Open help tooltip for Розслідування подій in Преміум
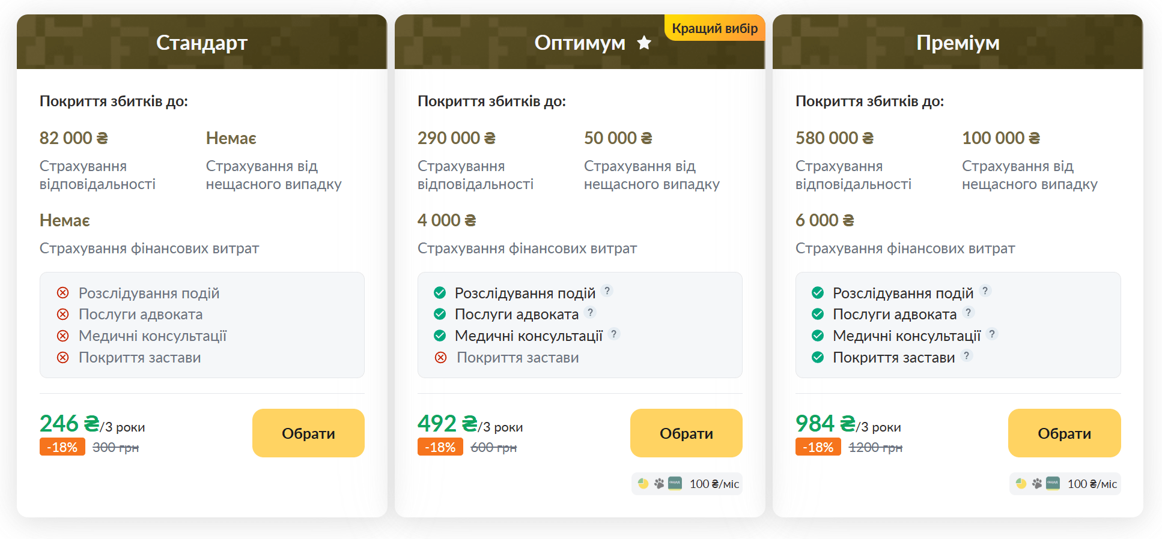 tap(985, 291)
